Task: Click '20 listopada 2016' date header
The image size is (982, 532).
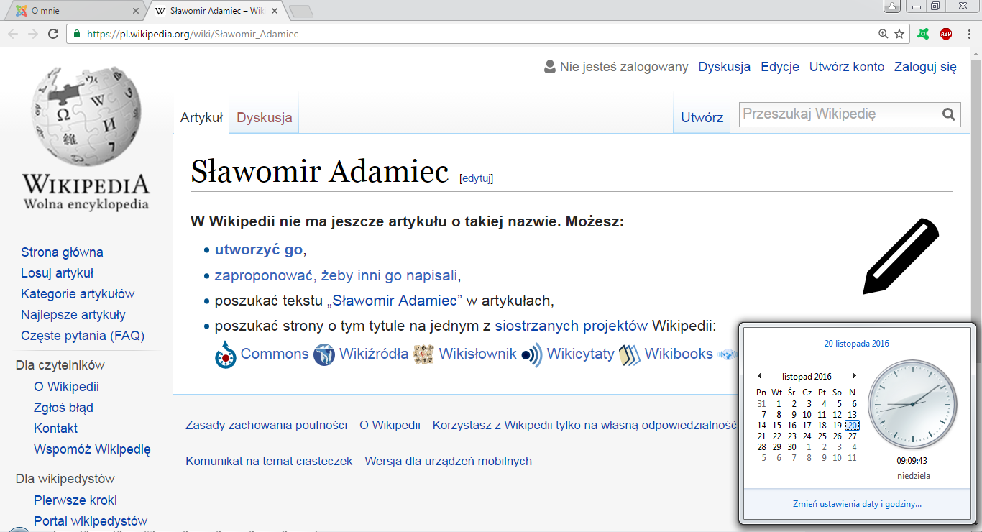Action: (856, 344)
